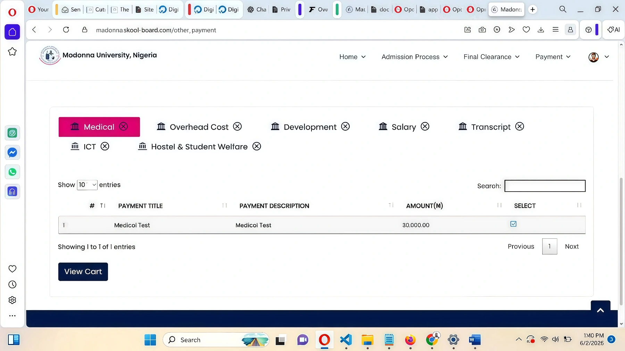Click the university logo image
The width and height of the screenshot is (625, 351).
50,55
